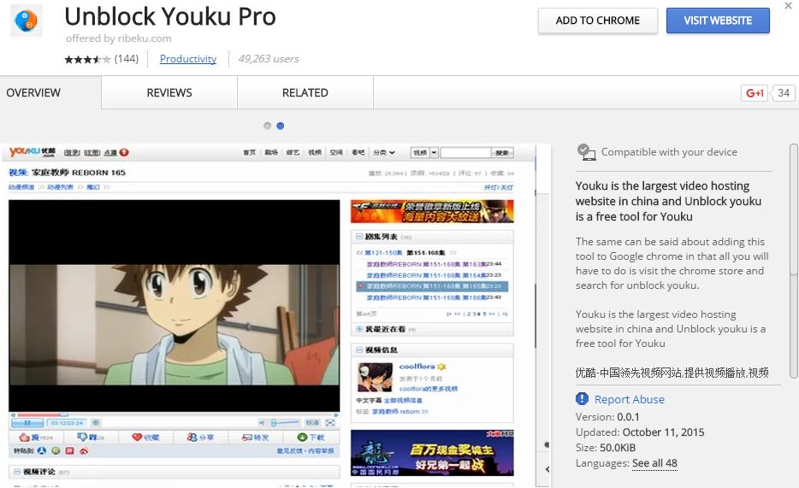This screenshot has width=799, height=488.
Task: Click the green 下载 download icon
Action: click(x=302, y=437)
